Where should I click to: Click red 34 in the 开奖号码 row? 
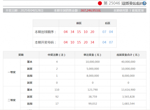[92, 42]
